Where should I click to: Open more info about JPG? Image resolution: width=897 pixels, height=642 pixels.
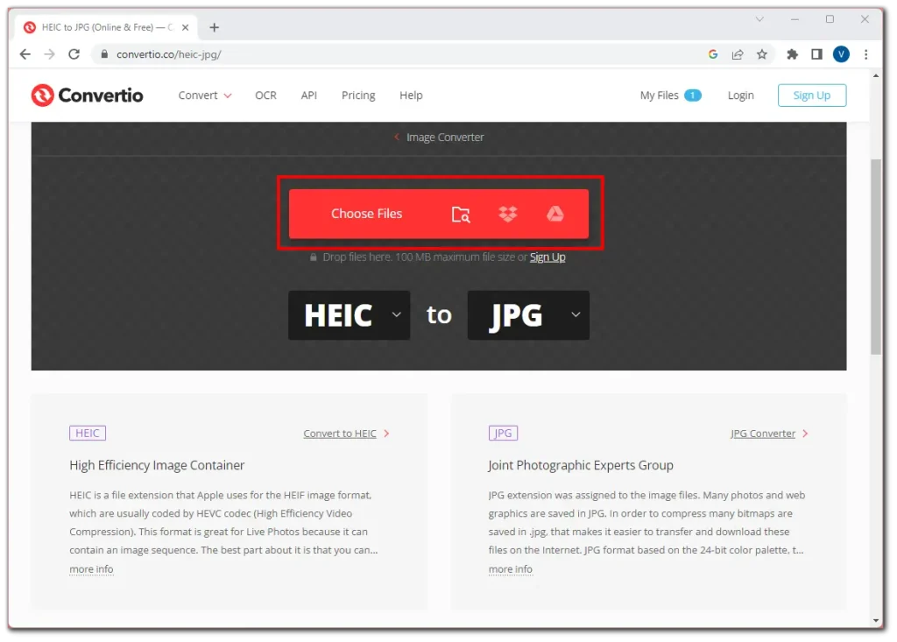pos(511,569)
